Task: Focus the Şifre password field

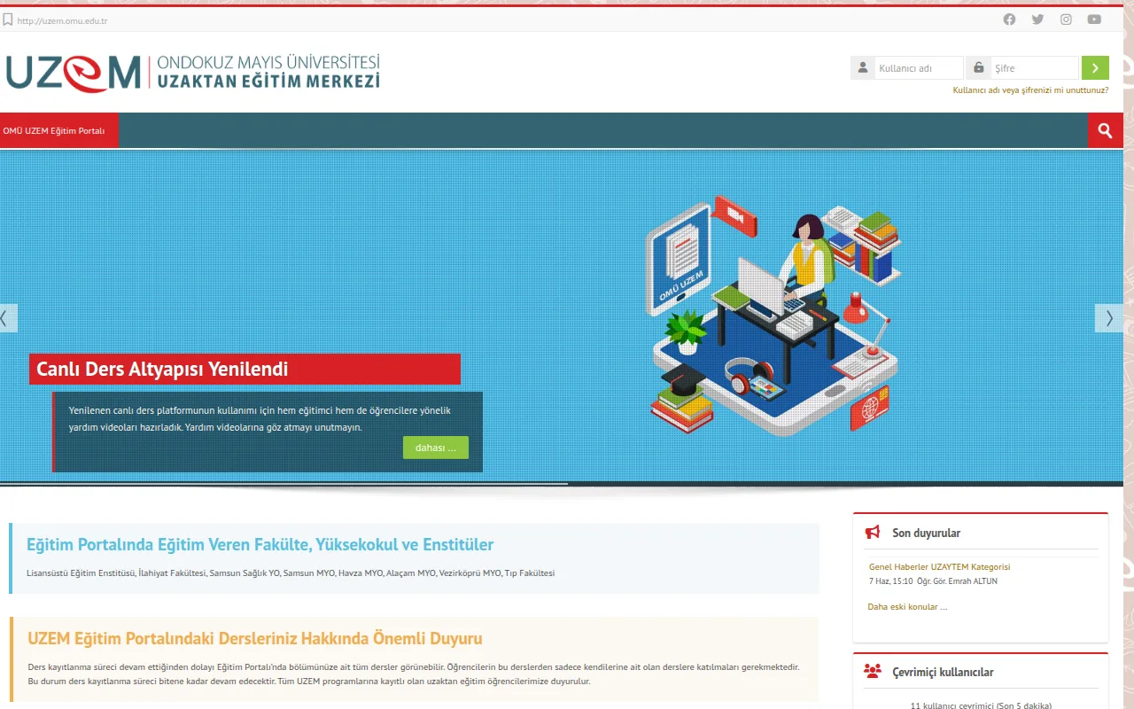Action: (x=1035, y=68)
